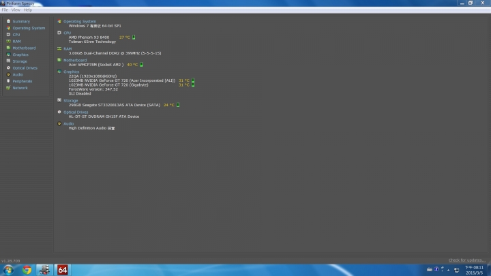The image size is (491, 276).
Task: Select Operating System in the sidebar
Action: (x=29, y=28)
